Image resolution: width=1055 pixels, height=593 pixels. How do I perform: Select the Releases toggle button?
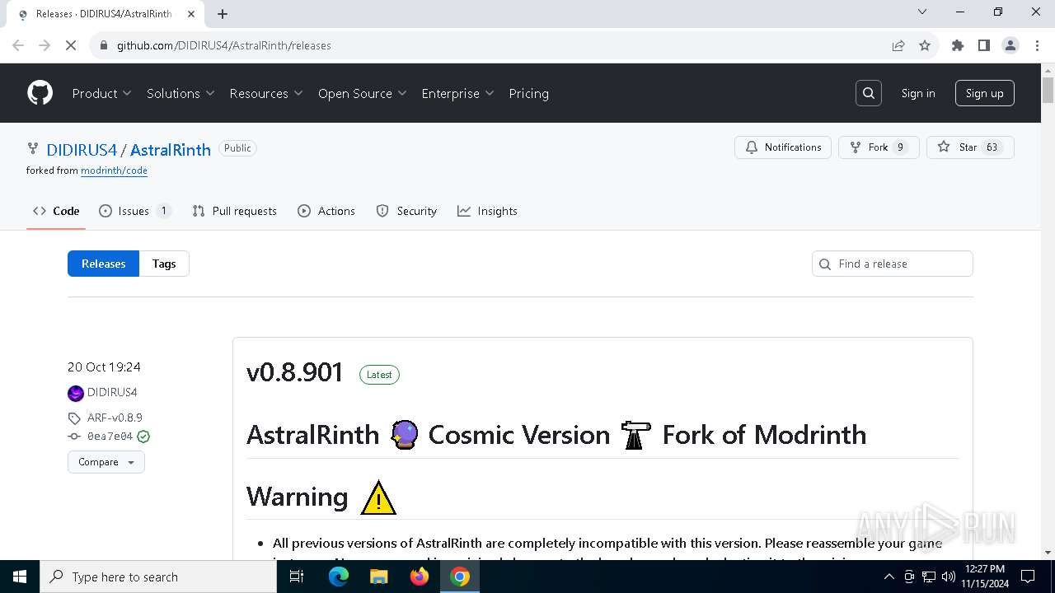pos(103,264)
